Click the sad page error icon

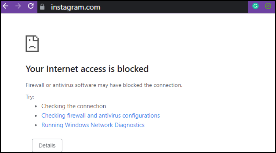click(32, 43)
